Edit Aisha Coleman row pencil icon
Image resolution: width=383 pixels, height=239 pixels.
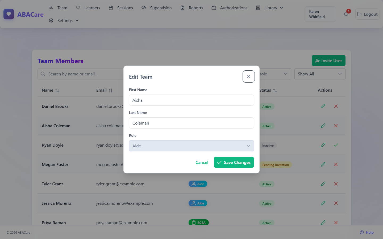tap(323, 126)
